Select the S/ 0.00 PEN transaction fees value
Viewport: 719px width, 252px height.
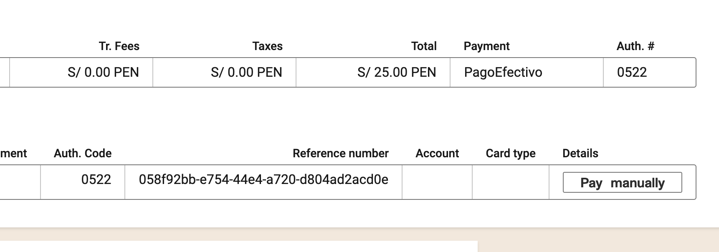104,72
